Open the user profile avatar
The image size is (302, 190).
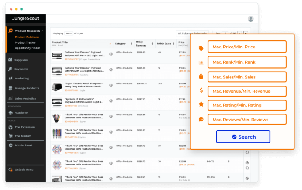[251, 19]
